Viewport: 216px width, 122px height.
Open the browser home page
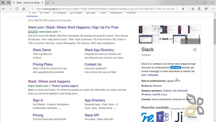pos(24,9)
